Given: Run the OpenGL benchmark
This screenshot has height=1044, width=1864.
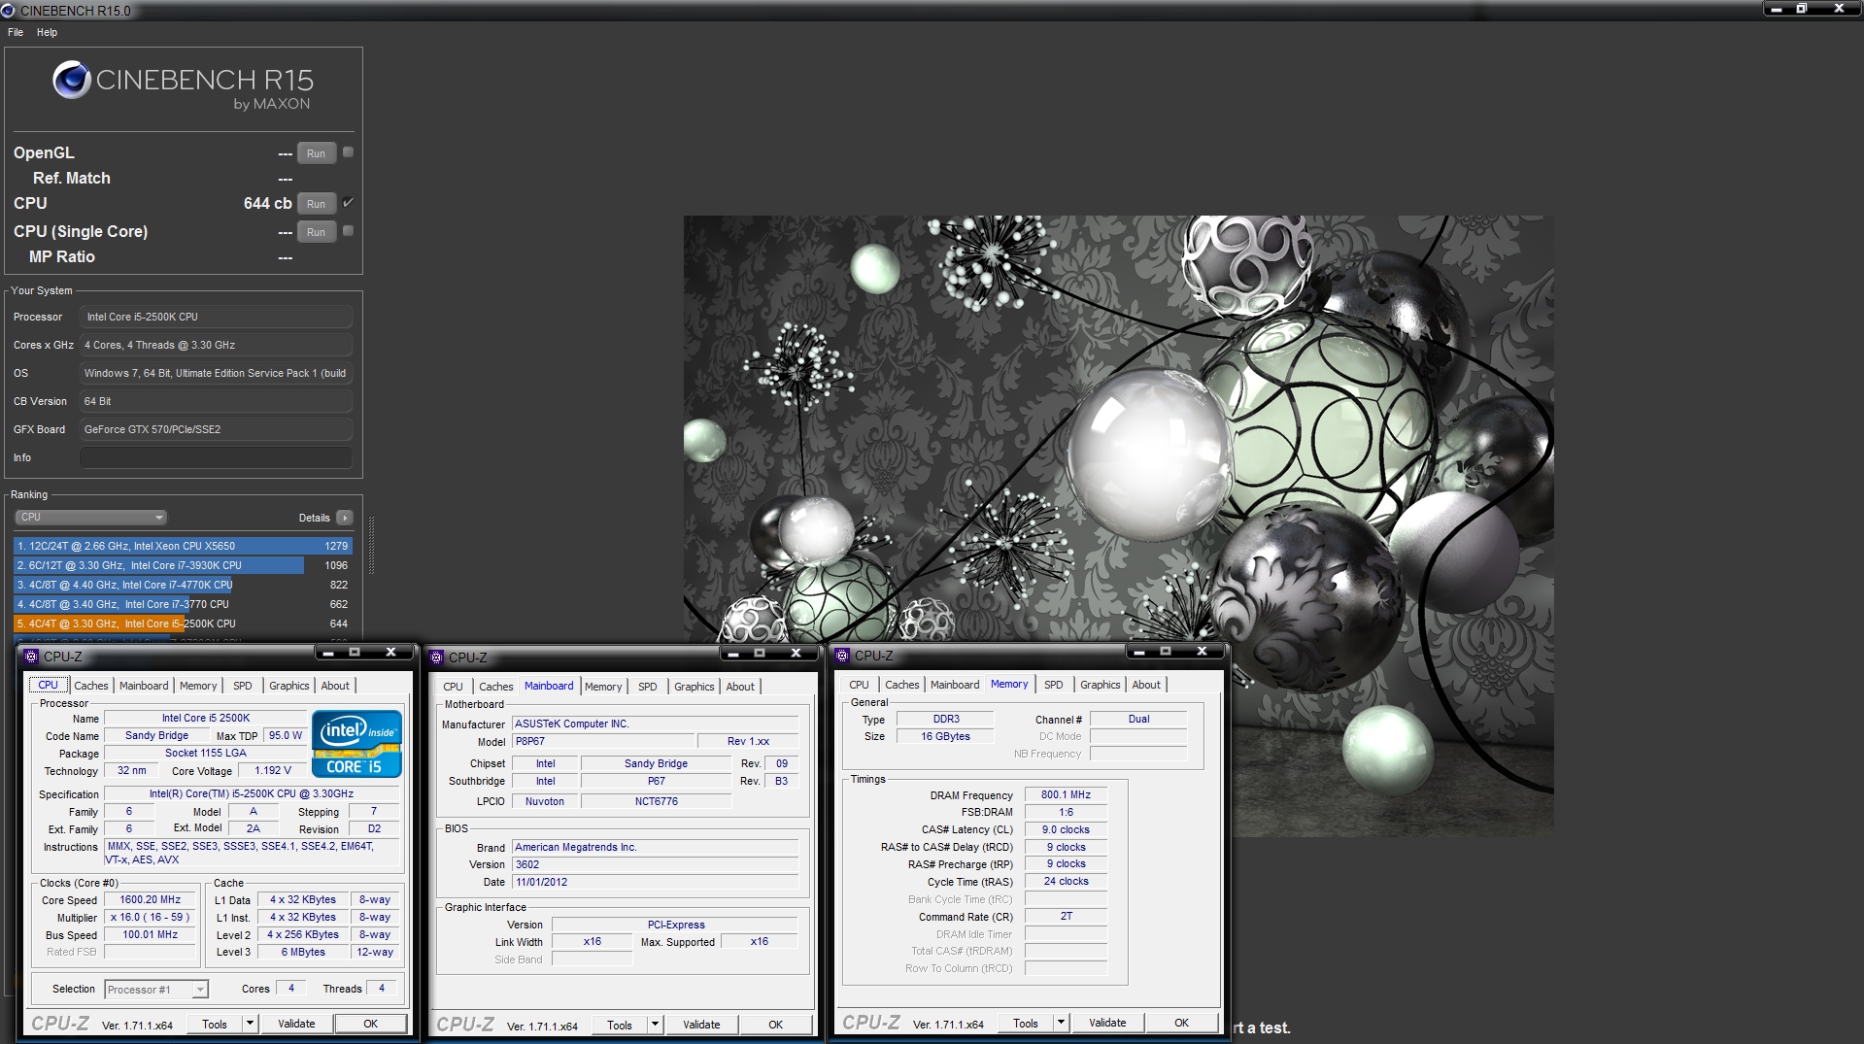Looking at the screenshot, I should (317, 153).
